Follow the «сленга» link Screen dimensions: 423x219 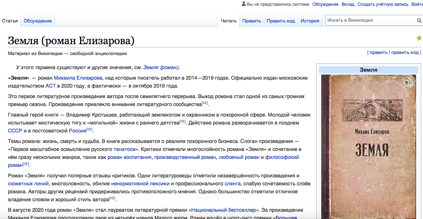pyautogui.click(x=232, y=184)
